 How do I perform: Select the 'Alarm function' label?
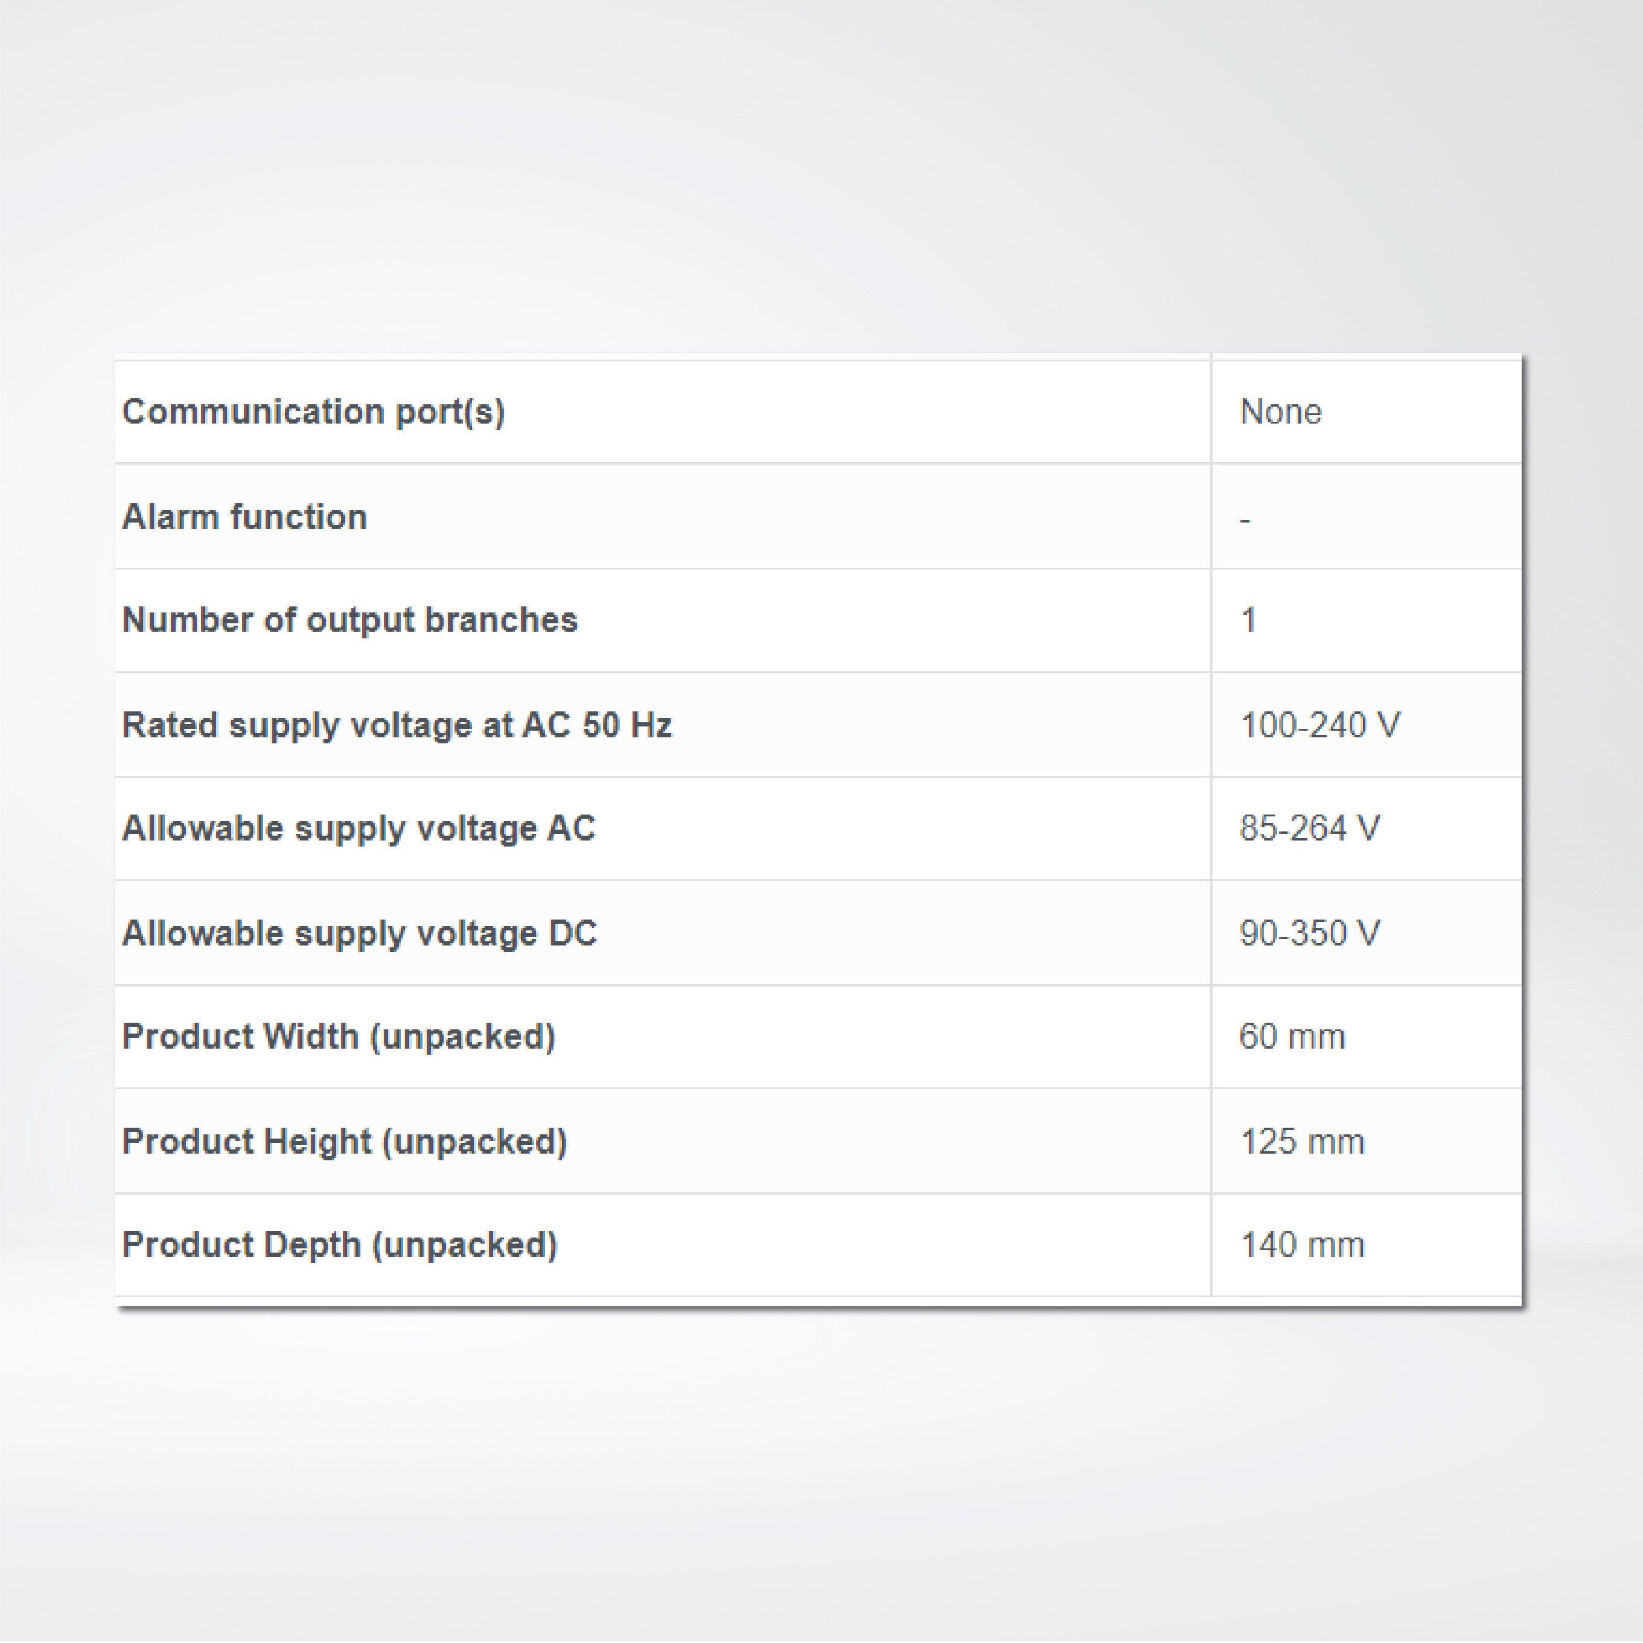(244, 517)
